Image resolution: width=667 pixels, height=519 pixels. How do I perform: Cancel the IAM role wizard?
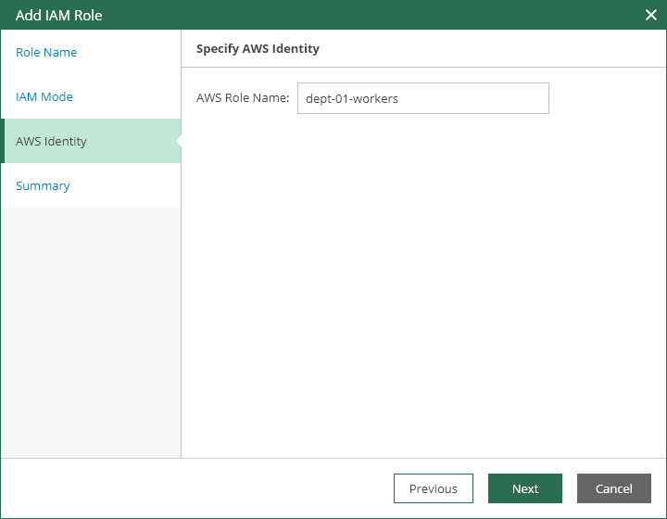tap(614, 488)
